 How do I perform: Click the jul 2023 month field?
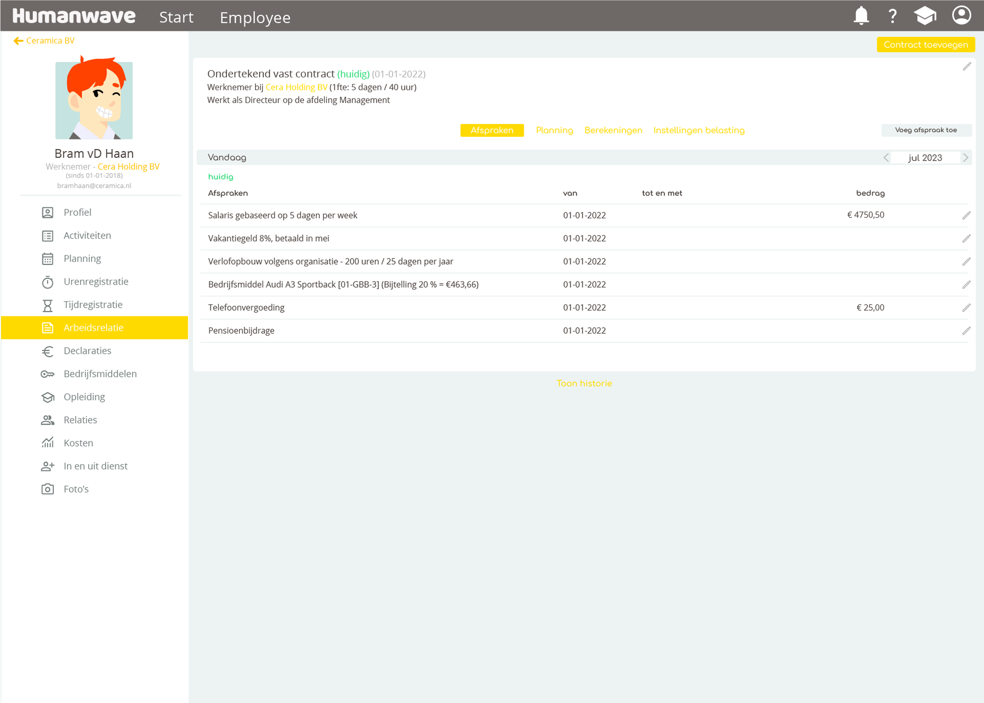click(925, 157)
